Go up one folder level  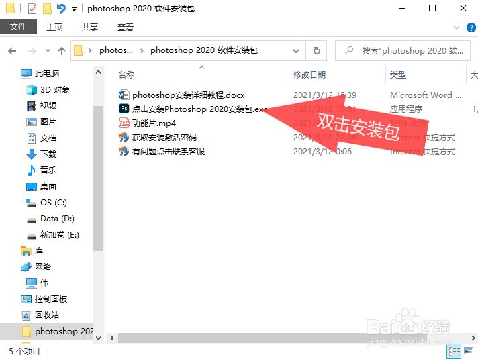[62, 50]
